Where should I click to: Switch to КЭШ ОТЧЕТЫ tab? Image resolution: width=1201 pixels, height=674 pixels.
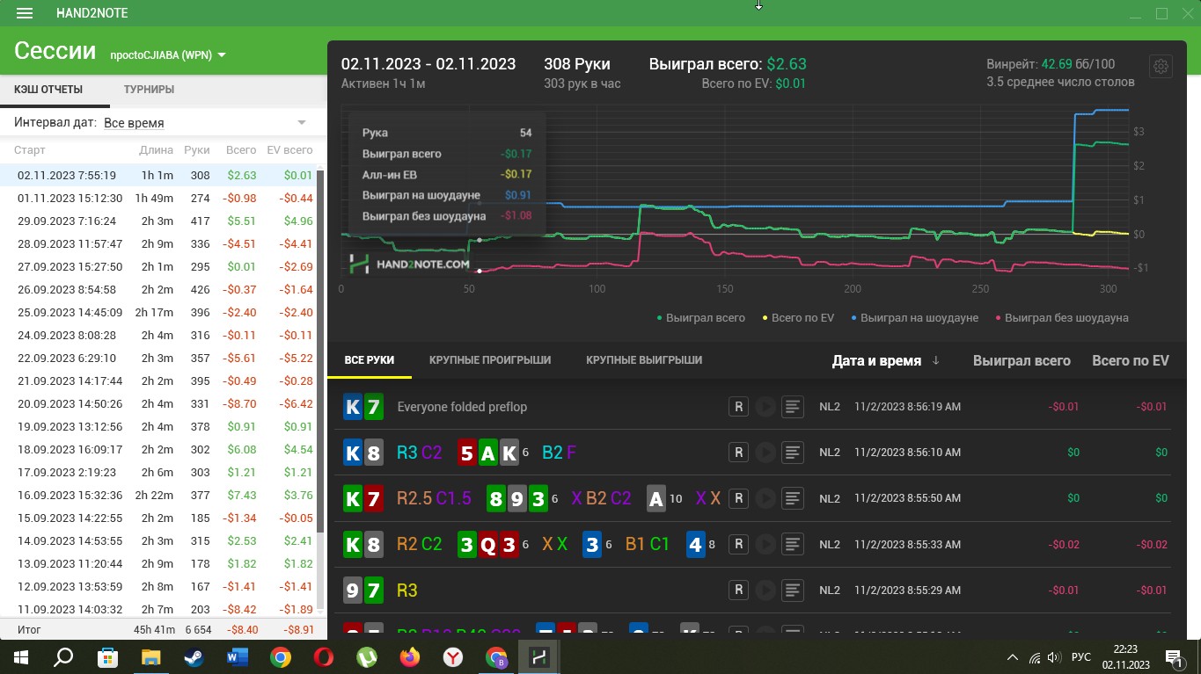tap(48, 90)
